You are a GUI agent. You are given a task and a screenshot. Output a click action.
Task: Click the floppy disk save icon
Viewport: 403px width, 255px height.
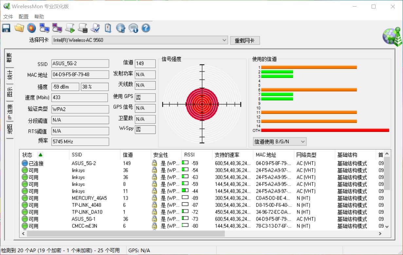coord(6,28)
